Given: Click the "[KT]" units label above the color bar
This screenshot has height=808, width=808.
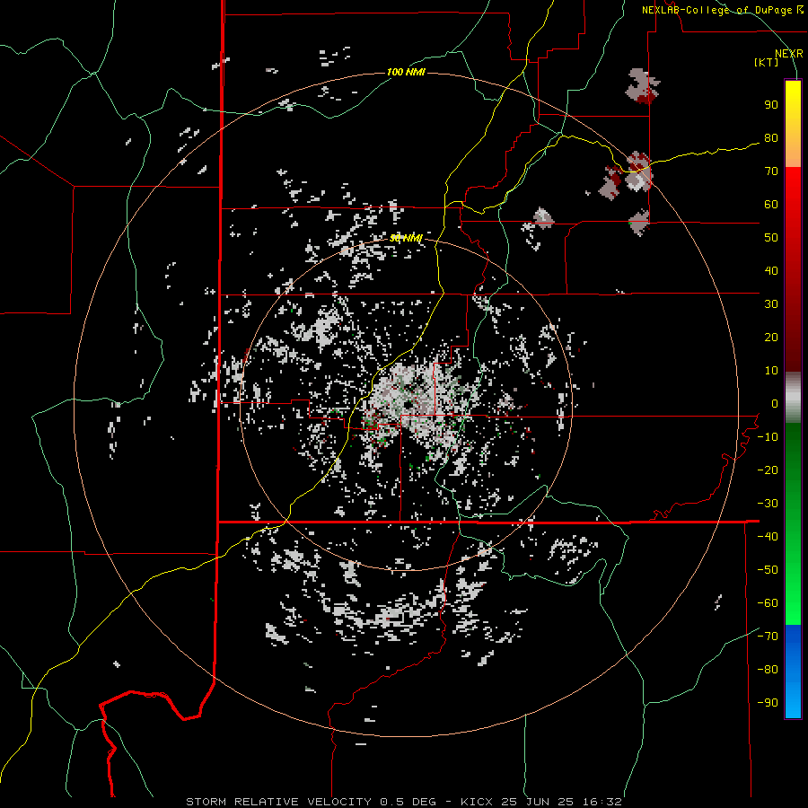Looking at the screenshot, I should click(766, 62).
